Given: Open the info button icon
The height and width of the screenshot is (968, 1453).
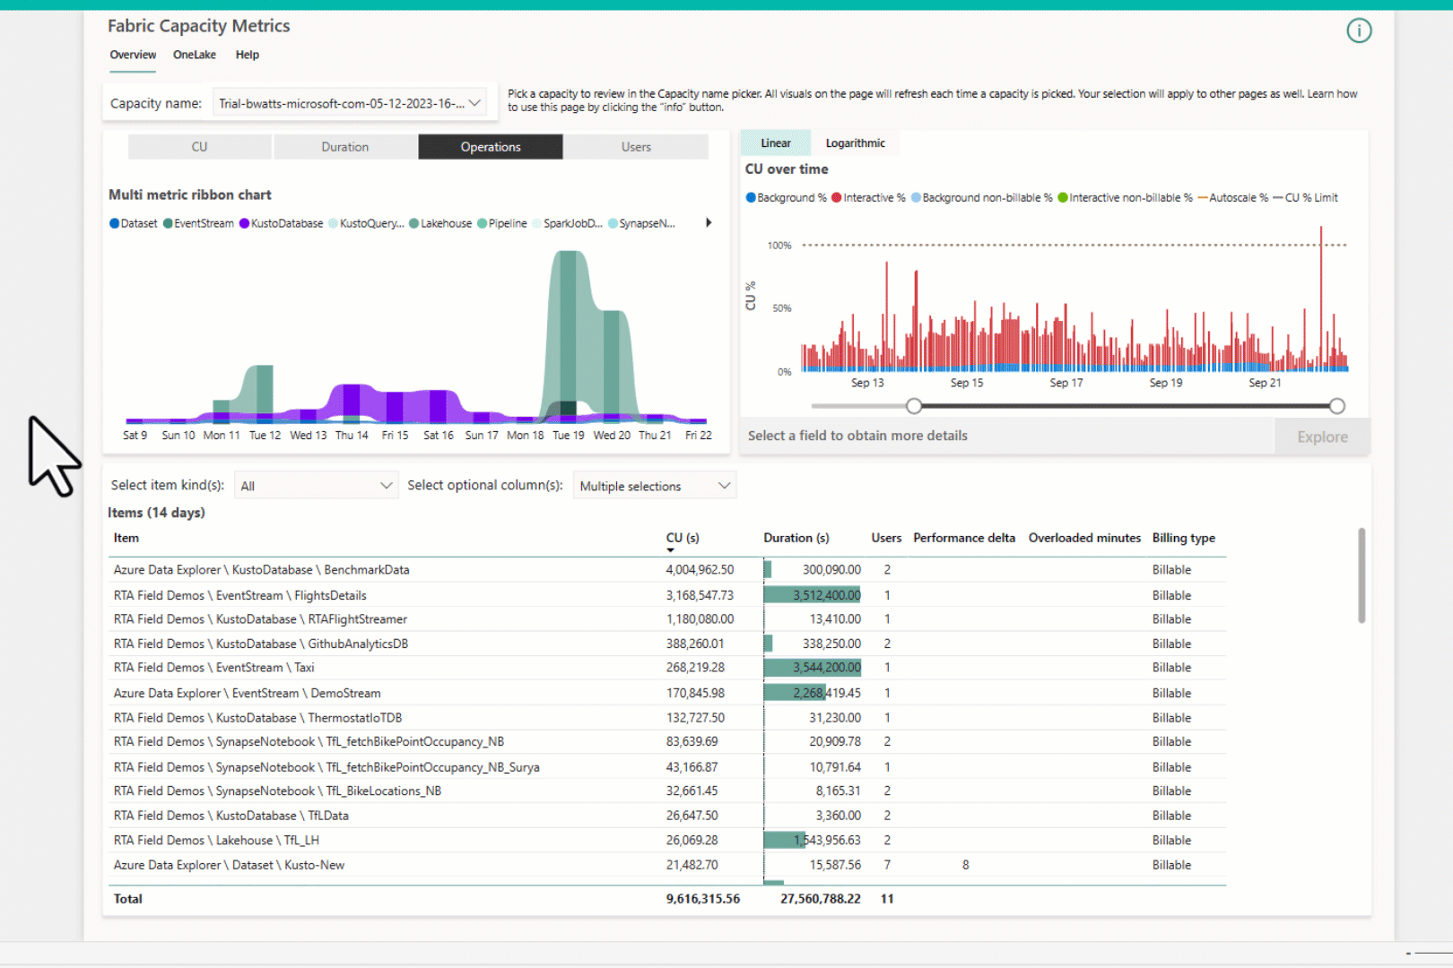Looking at the screenshot, I should (x=1359, y=31).
